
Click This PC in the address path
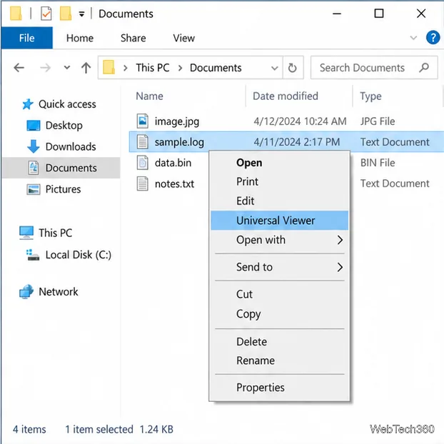coord(153,68)
